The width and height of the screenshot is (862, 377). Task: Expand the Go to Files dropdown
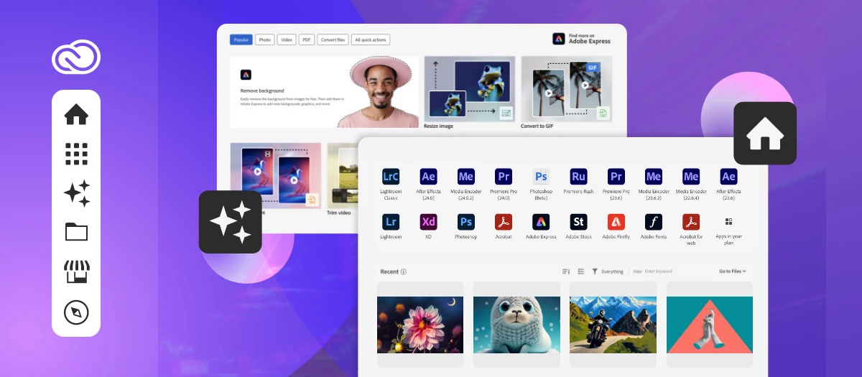(x=733, y=271)
